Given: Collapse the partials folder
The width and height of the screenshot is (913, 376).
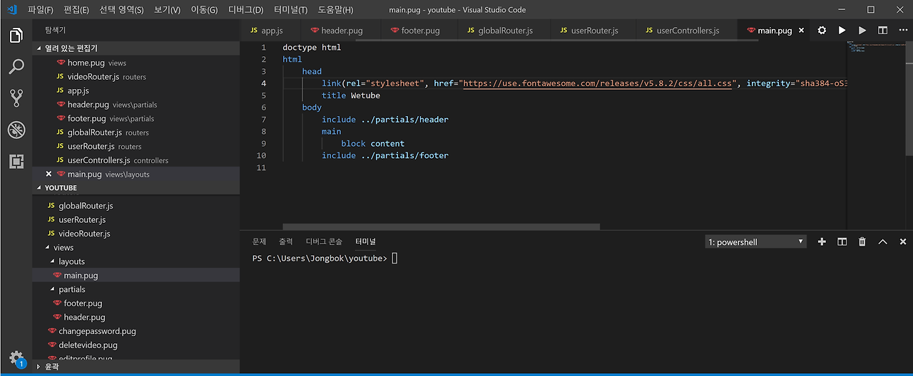Looking at the screenshot, I should (x=136, y=289).
